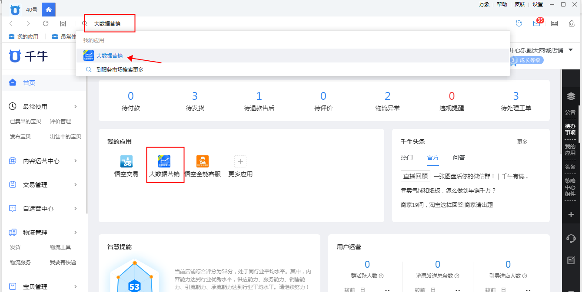The image size is (582, 292).
Task: Open the smiley face icon in toolbar
Action: pos(519,23)
